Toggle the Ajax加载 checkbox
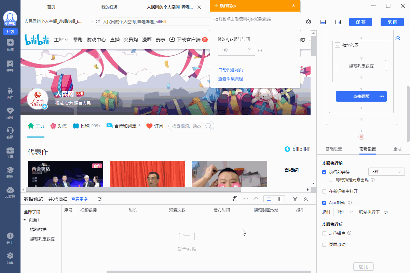 click(324, 203)
